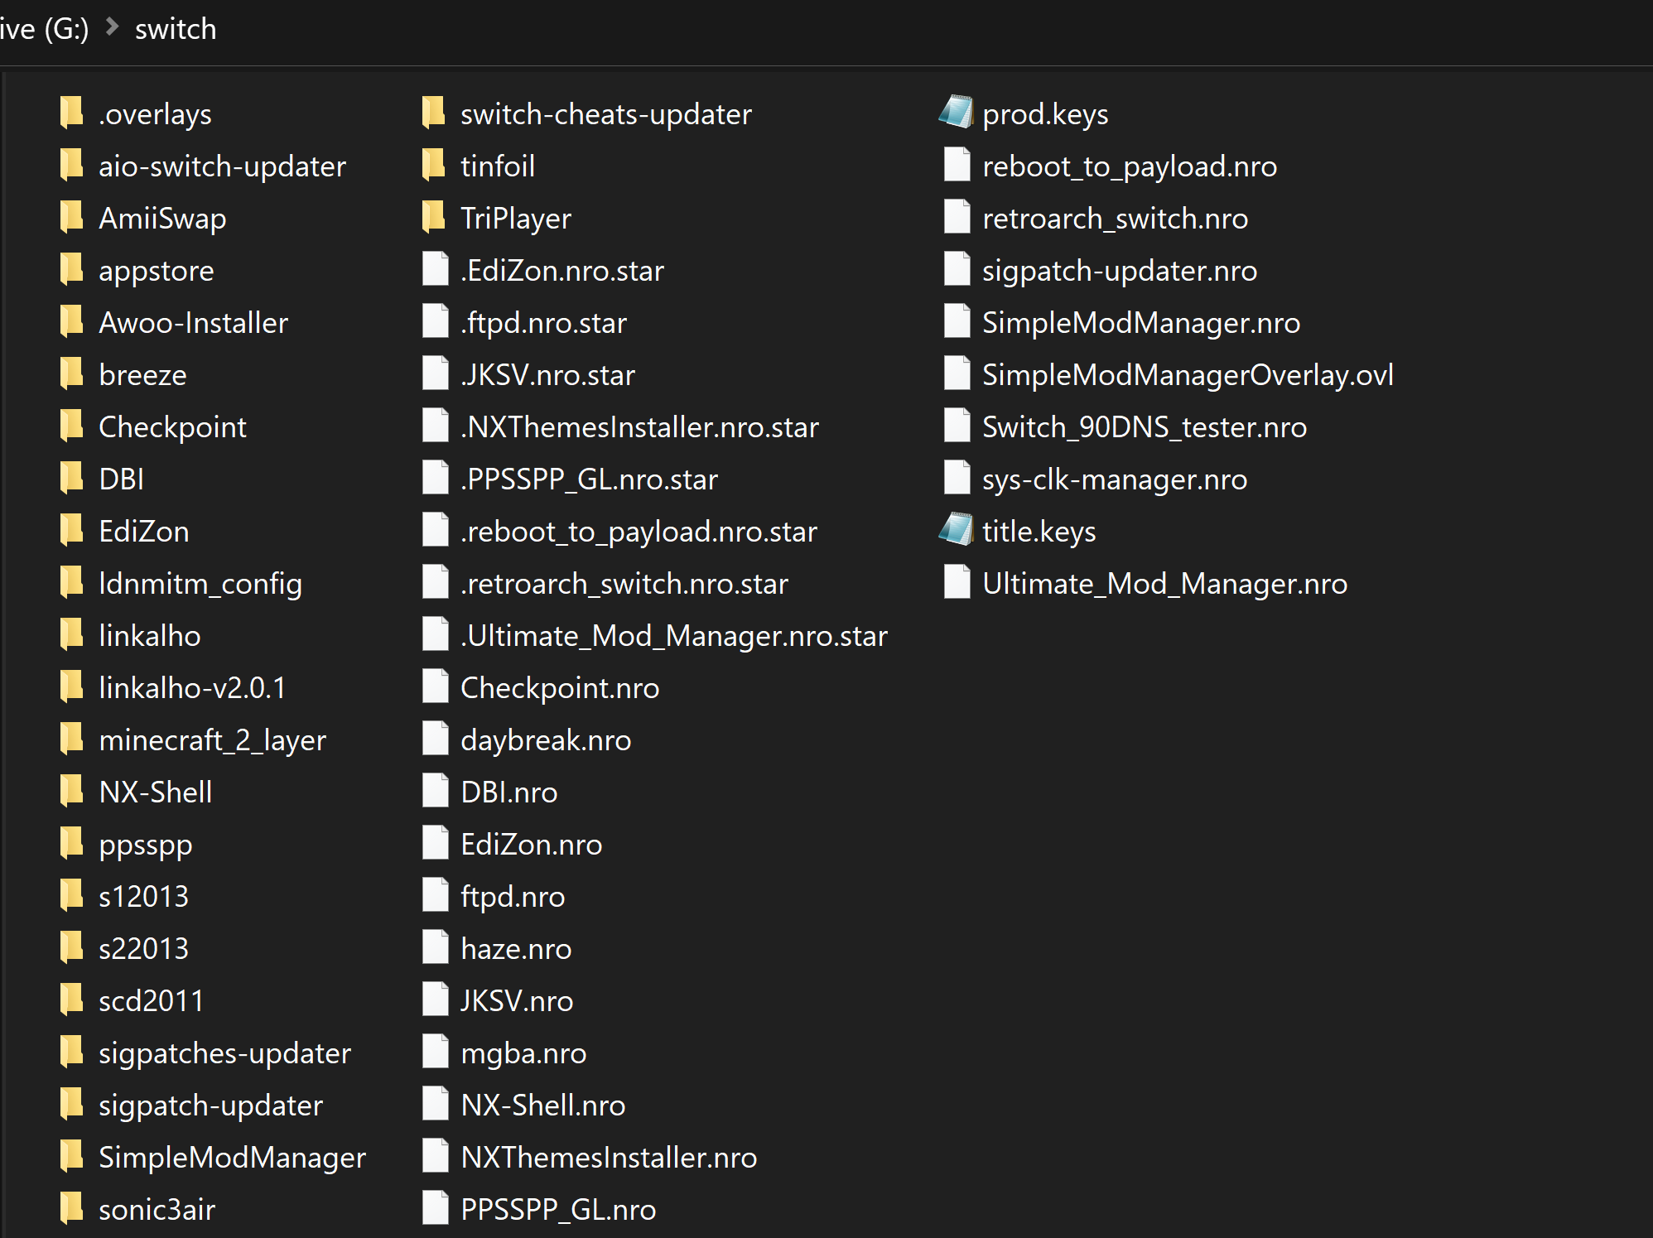
Task: Select the s22013 folder name
Action: pos(144,949)
